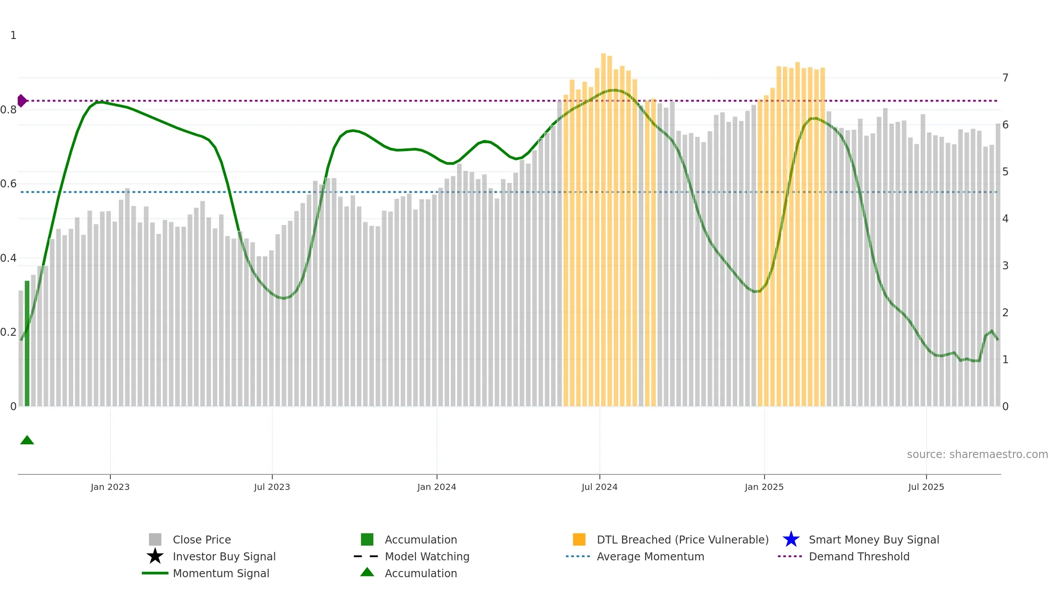
Task: Click the green accumulation triangle below the chart
Action: click(x=27, y=440)
